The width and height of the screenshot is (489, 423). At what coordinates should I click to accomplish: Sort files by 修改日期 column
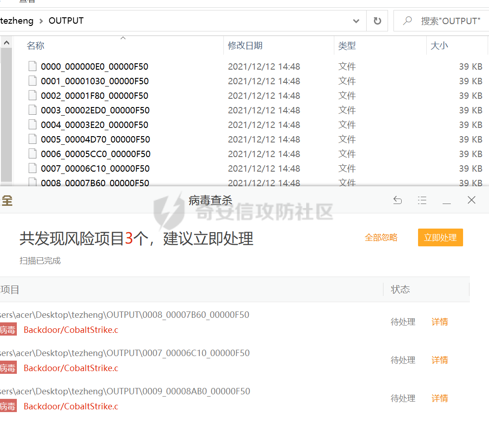tap(245, 46)
